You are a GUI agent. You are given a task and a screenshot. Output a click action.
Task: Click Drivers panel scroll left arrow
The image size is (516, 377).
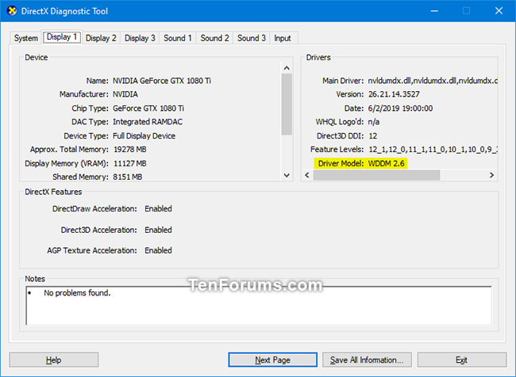point(307,175)
